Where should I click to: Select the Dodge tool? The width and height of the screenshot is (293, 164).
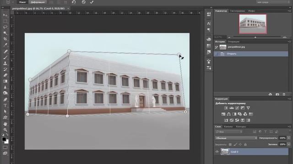pos(5,93)
